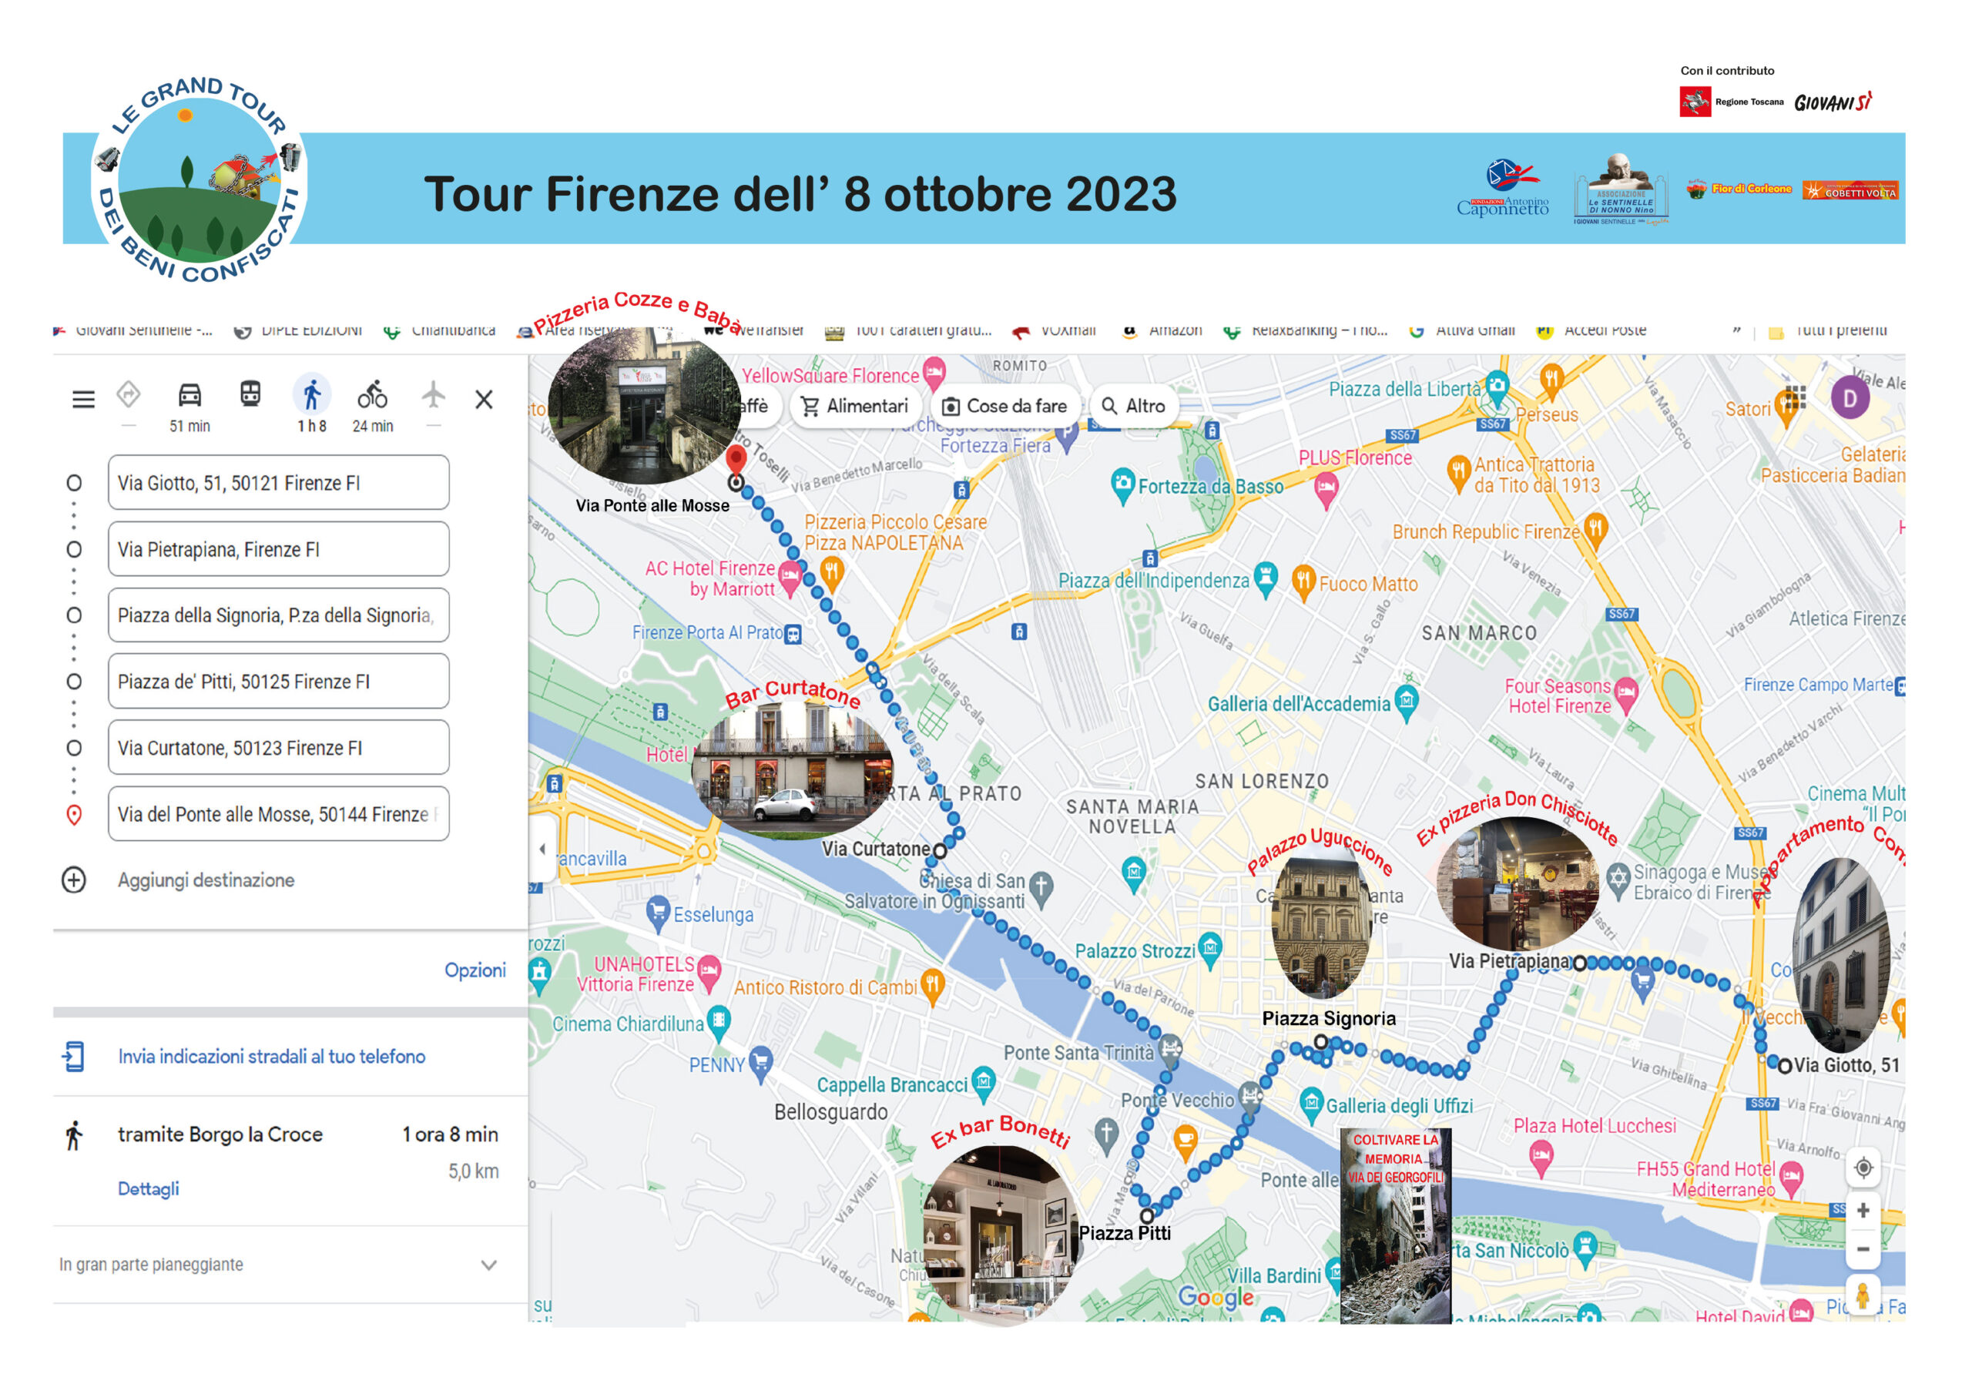This screenshot has height=1394, width=1972.
Task: Click the Via Curtatone route waypoint circle
Action: (940, 851)
